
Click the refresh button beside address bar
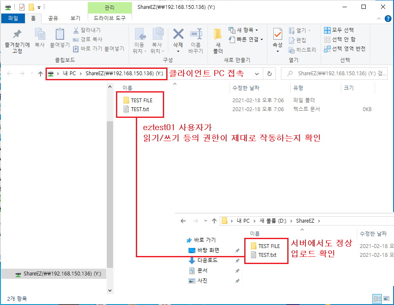click(270, 74)
